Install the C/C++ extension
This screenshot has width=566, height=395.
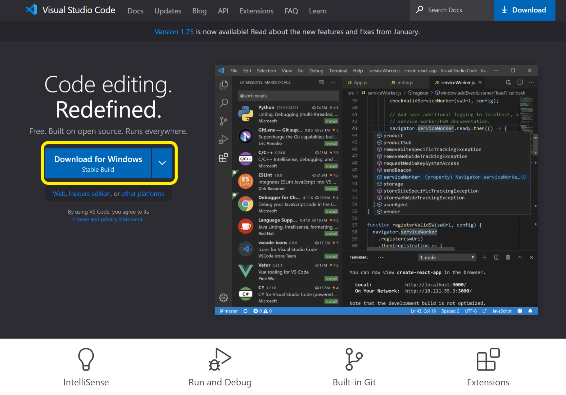coord(331,166)
